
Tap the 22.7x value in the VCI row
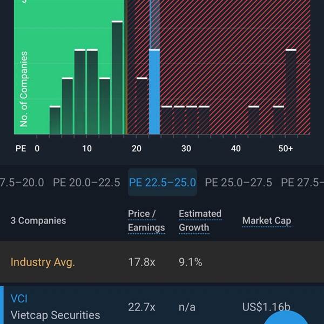(141, 307)
